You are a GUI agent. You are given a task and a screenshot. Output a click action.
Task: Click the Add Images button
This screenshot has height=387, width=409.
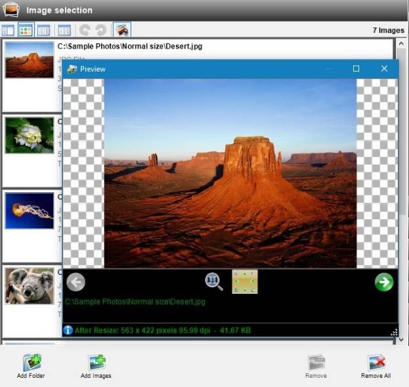(96, 367)
